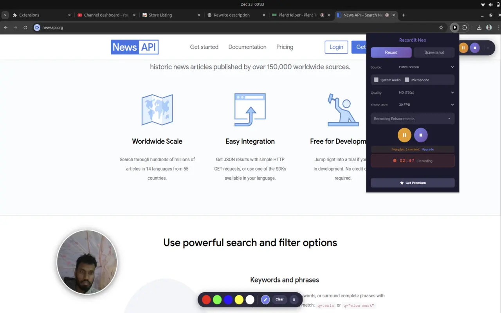This screenshot has height=313, width=501.
Task: Open the volume indicator in the top bar
Action: click(490, 4)
